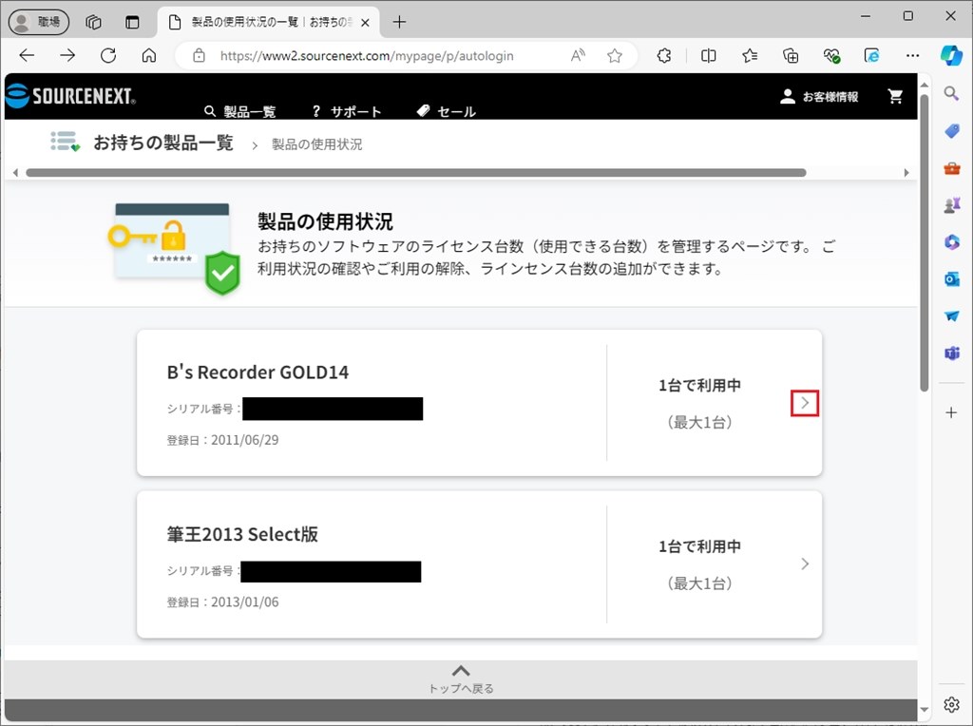Click the license key illustration image

click(x=174, y=249)
